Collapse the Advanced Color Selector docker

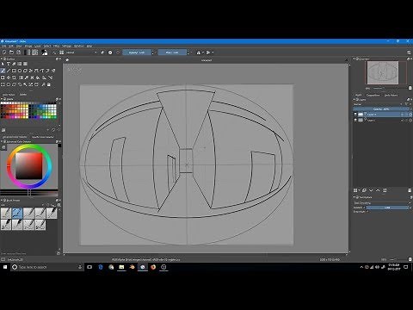coord(2,141)
